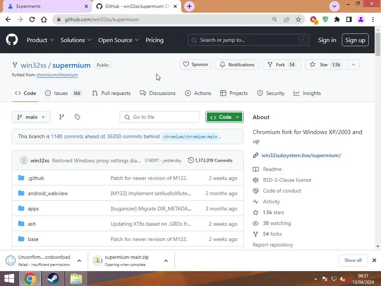Star the repository
The width and height of the screenshot is (381, 286).
point(326,64)
